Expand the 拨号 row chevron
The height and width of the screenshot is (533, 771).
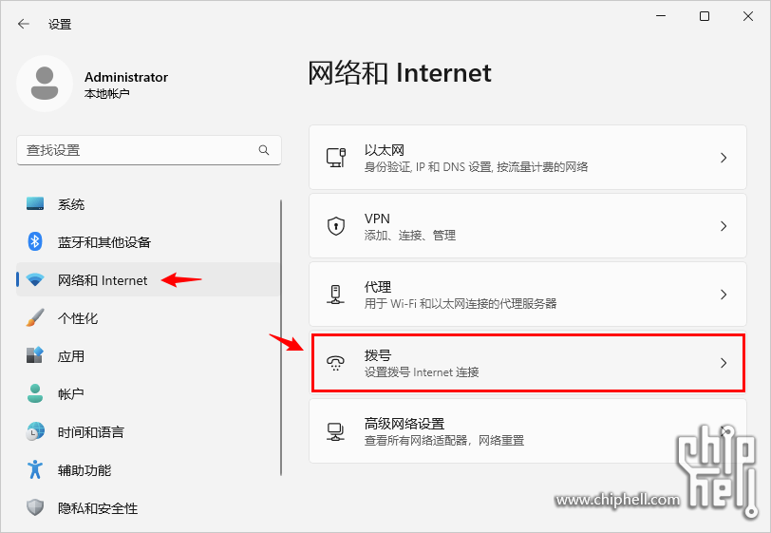(x=724, y=363)
